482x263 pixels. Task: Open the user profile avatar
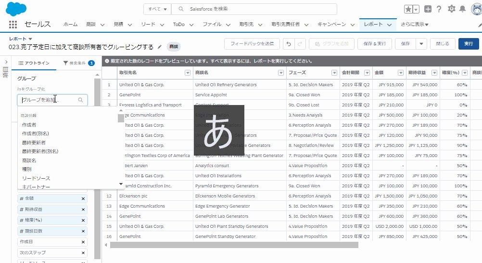[477, 9]
